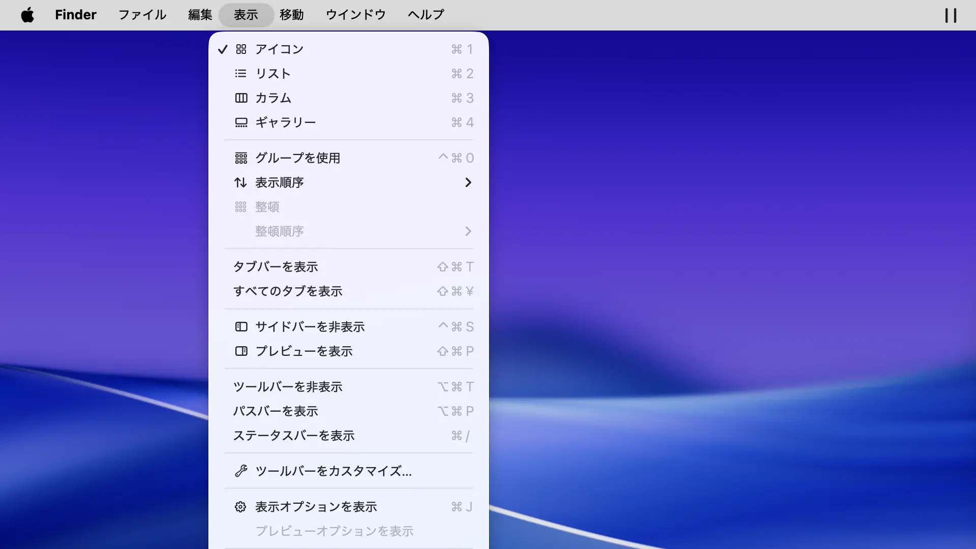Toggle ステータスバーを表示 status bar
The height and width of the screenshot is (549, 976).
(x=294, y=436)
